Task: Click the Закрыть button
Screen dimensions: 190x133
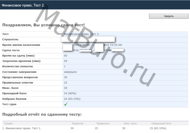Action: (x=168, y=16)
